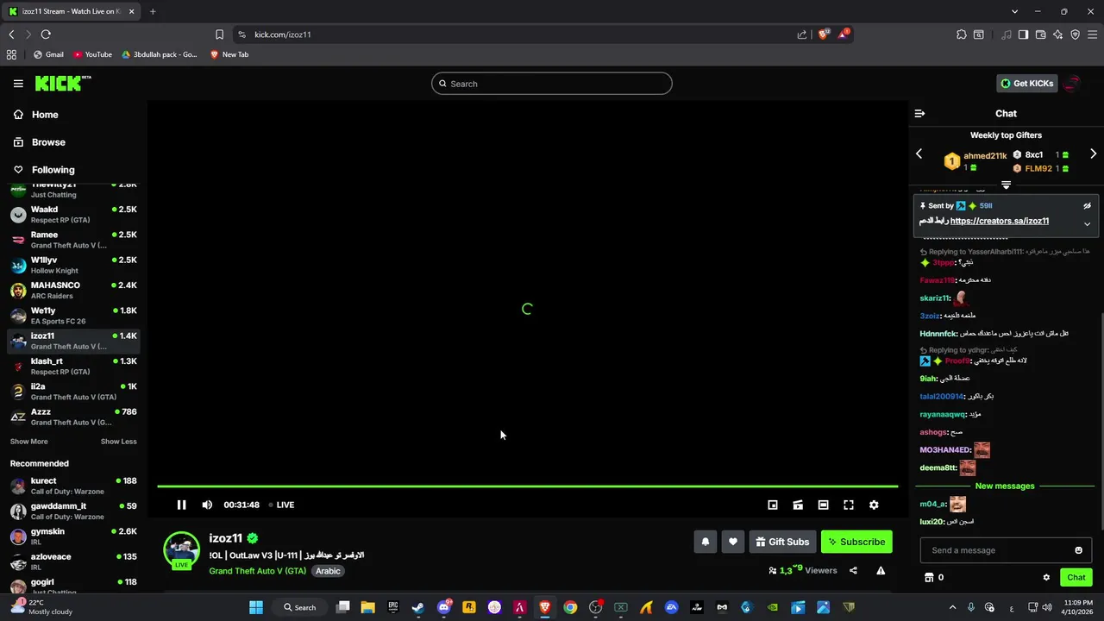Viewport: 1104px width, 621px height.
Task: Open video player settings gear
Action: (x=874, y=505)
